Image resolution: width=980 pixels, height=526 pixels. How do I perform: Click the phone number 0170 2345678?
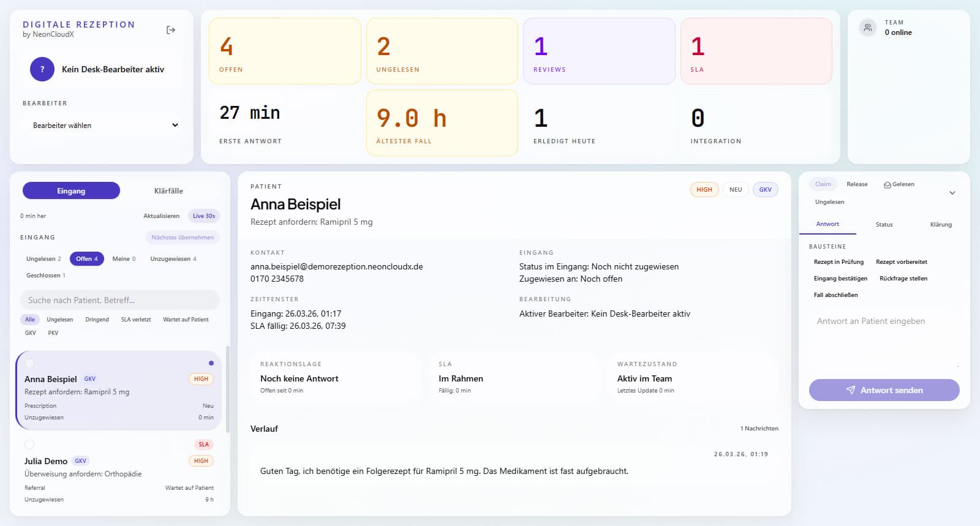pyautogui.click(x=277, y=279)
